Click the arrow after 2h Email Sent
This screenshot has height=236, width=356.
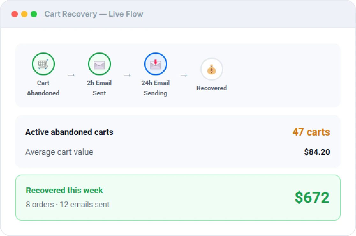128,75
